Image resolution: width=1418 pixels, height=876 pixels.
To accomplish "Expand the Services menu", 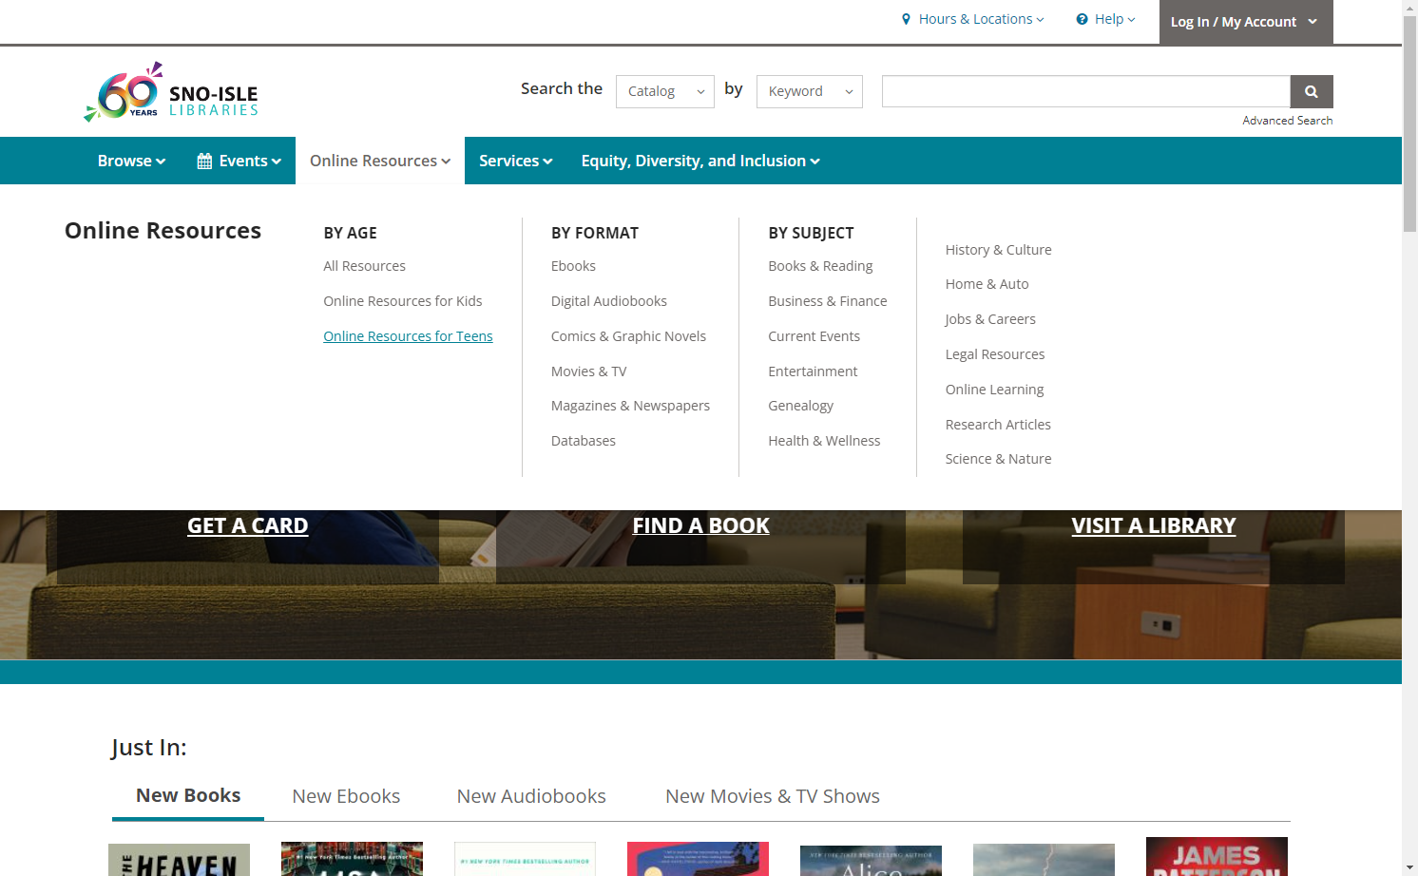I will [516, 161].
